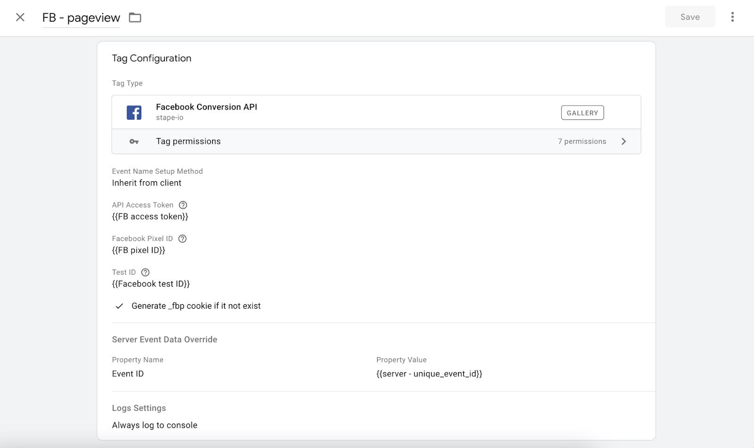
Task: Click Always log to console setting
Action: point(155,425)
